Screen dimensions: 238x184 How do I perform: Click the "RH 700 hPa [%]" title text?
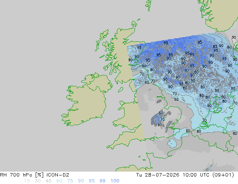coord(22,175)
